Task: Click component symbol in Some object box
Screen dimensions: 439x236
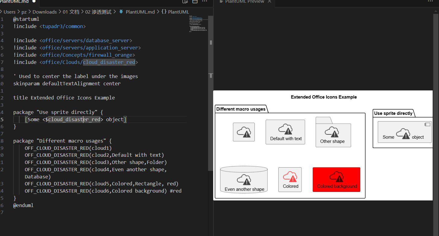Action: [427, 124]
